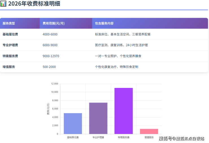Click the 500-2000 price range cell

pyautogui.click(x=49, y=67)
